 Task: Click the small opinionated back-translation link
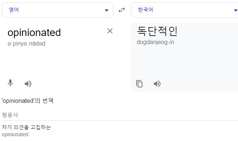point(15,134)
